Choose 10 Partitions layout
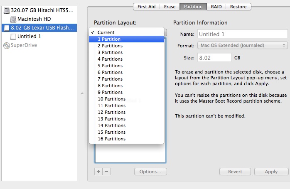 click(x=126, y=99)
